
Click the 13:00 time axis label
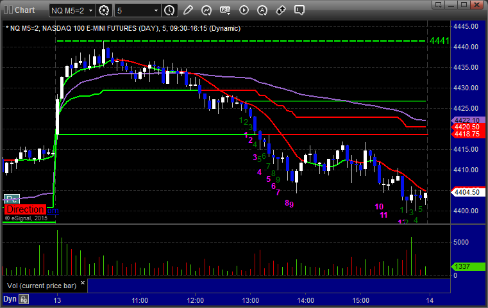pyautogui.click(x=251, y=300)
